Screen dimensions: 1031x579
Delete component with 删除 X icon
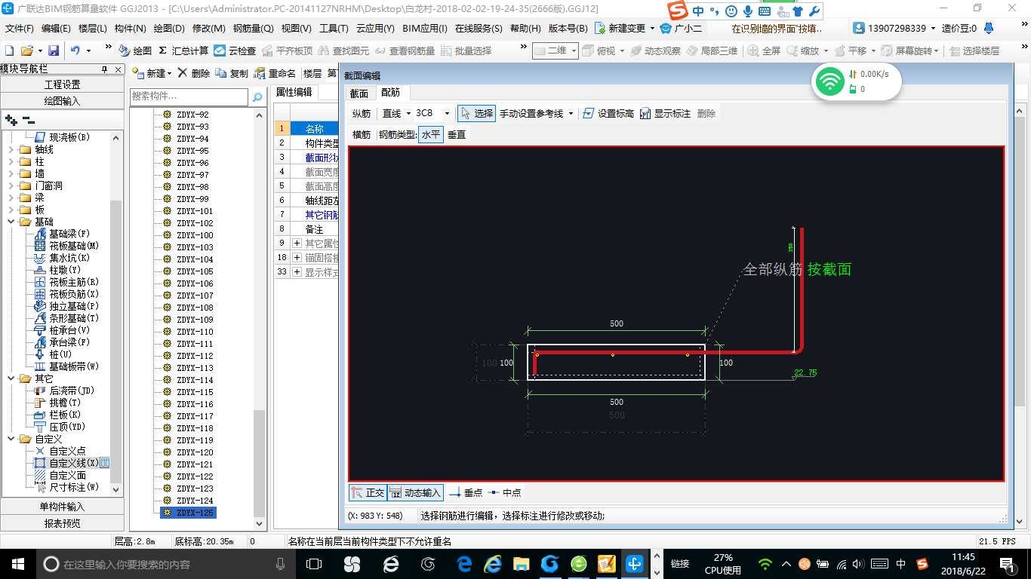pos(194,73)
